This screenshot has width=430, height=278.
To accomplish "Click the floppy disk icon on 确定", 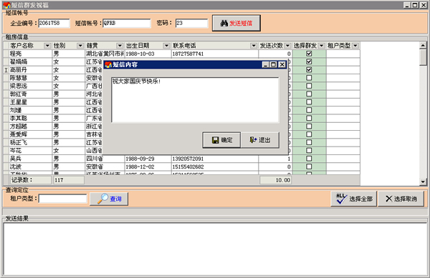I will pyautogui.click(x=216, y=140).
